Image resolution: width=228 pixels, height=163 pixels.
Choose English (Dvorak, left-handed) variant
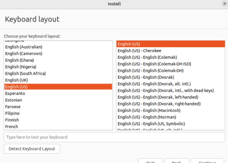click(171, 97)
